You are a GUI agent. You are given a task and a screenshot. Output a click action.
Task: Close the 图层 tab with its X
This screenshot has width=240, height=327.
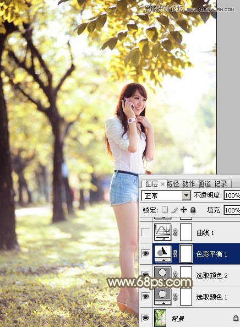pyautogui.click(x=162, y=184)
